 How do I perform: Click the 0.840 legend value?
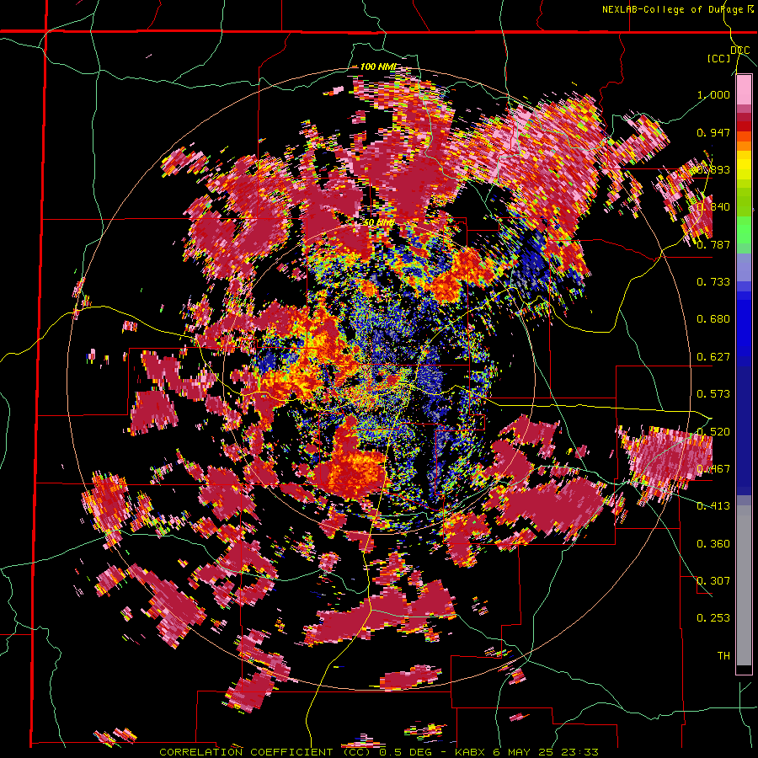[x=713, y=207]
